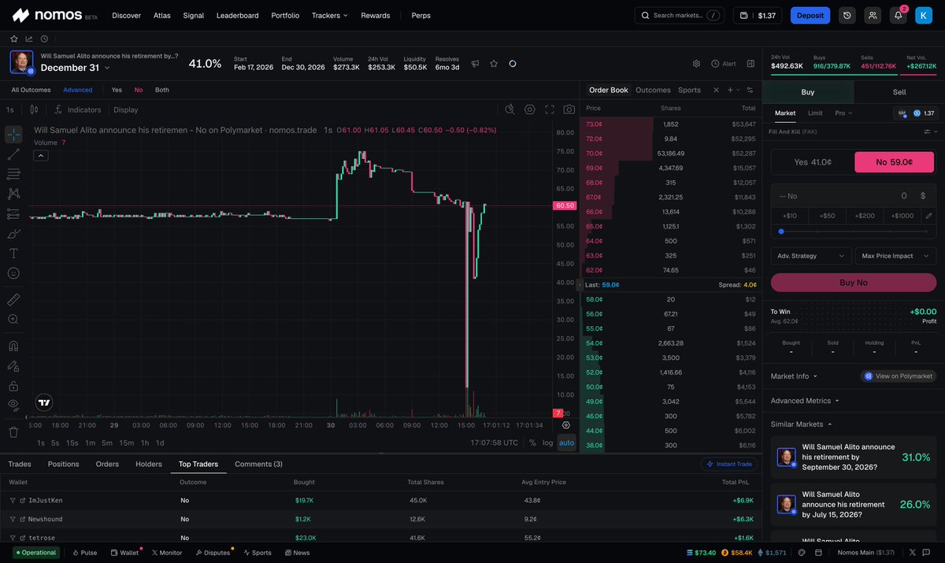Click the Deposit button
The width and height of the screenshot is (945, 563).
tap(810, 15)
